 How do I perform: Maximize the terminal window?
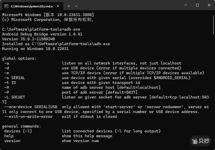197,5
